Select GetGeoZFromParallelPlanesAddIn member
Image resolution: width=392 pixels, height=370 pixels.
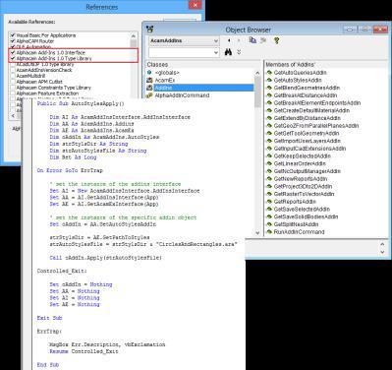(316, 126)
